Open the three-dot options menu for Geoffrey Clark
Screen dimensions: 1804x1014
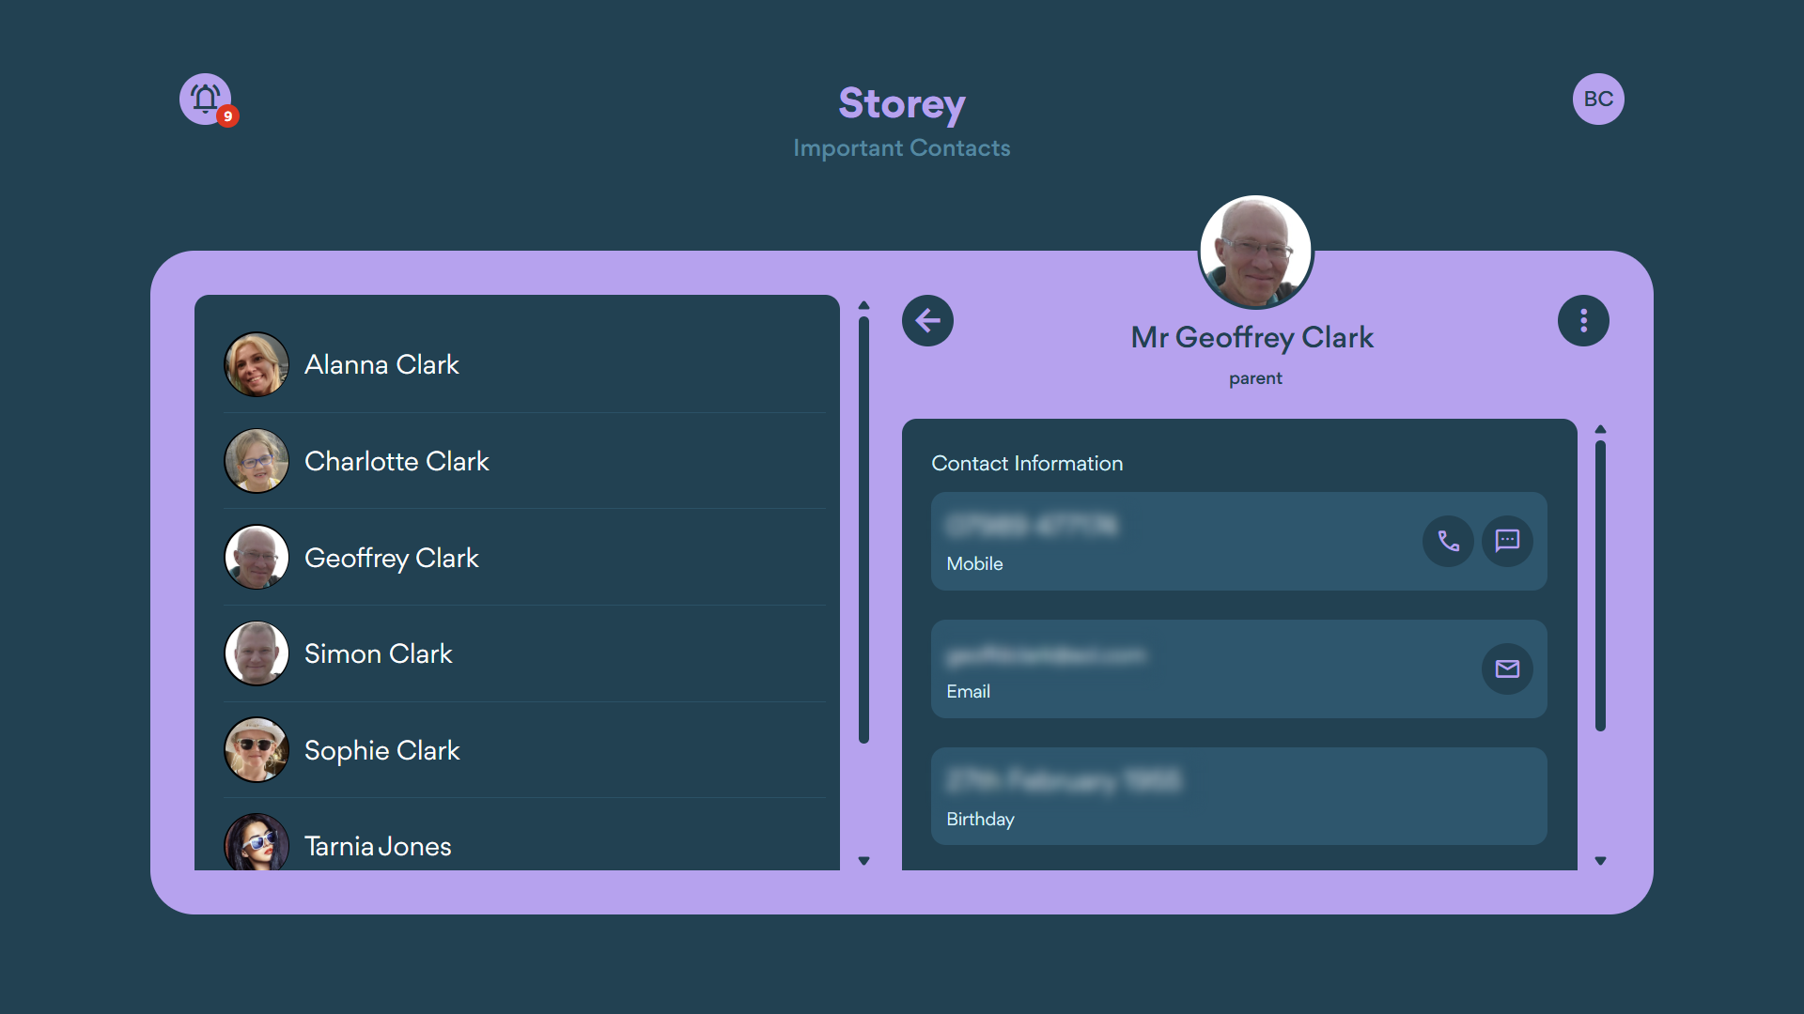pos(1583,320)
